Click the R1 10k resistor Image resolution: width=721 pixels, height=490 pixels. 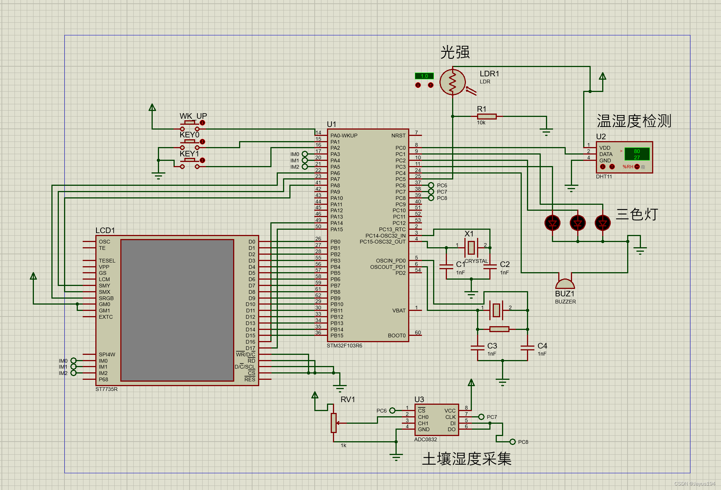point(487,117)
